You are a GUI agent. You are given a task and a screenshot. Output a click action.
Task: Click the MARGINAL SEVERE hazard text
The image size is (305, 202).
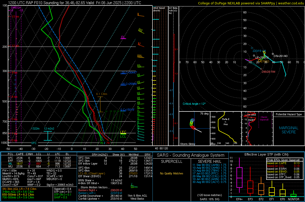pos(289,130)
